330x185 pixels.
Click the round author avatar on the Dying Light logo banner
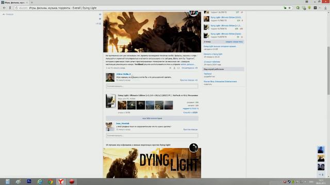(193, 147)
